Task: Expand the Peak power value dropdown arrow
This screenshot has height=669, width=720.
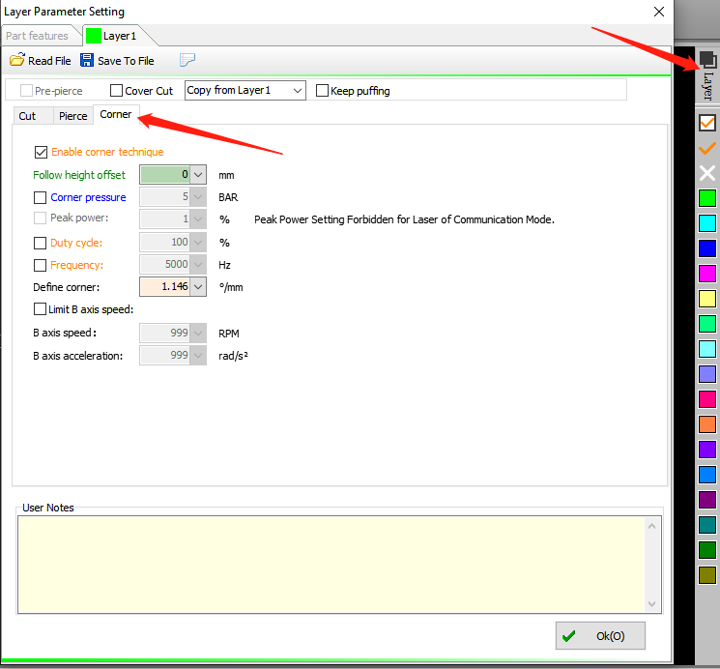Action: coord(198,219)
